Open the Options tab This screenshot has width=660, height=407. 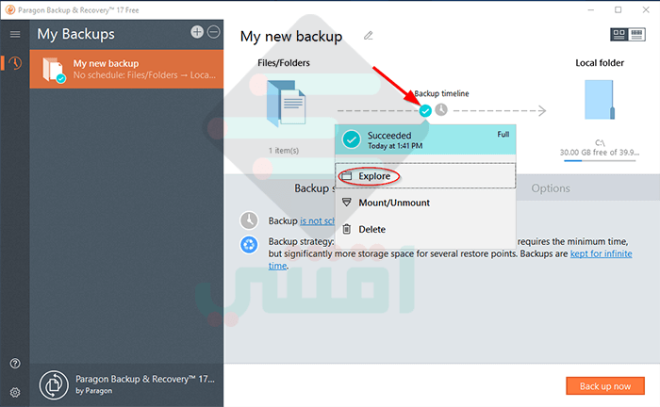click(551, 188)
